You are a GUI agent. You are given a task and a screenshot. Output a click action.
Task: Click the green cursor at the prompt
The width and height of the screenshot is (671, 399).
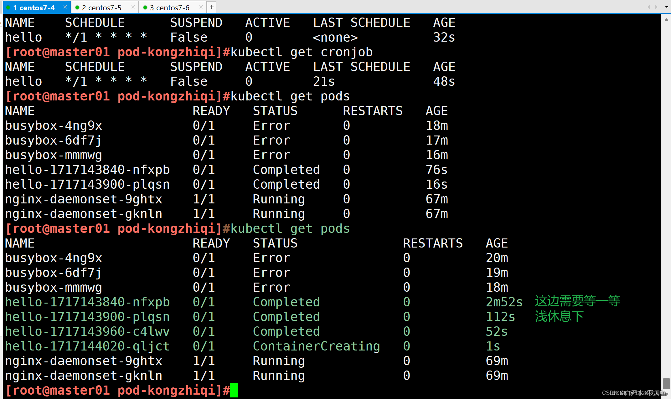[x=234, y=390]
